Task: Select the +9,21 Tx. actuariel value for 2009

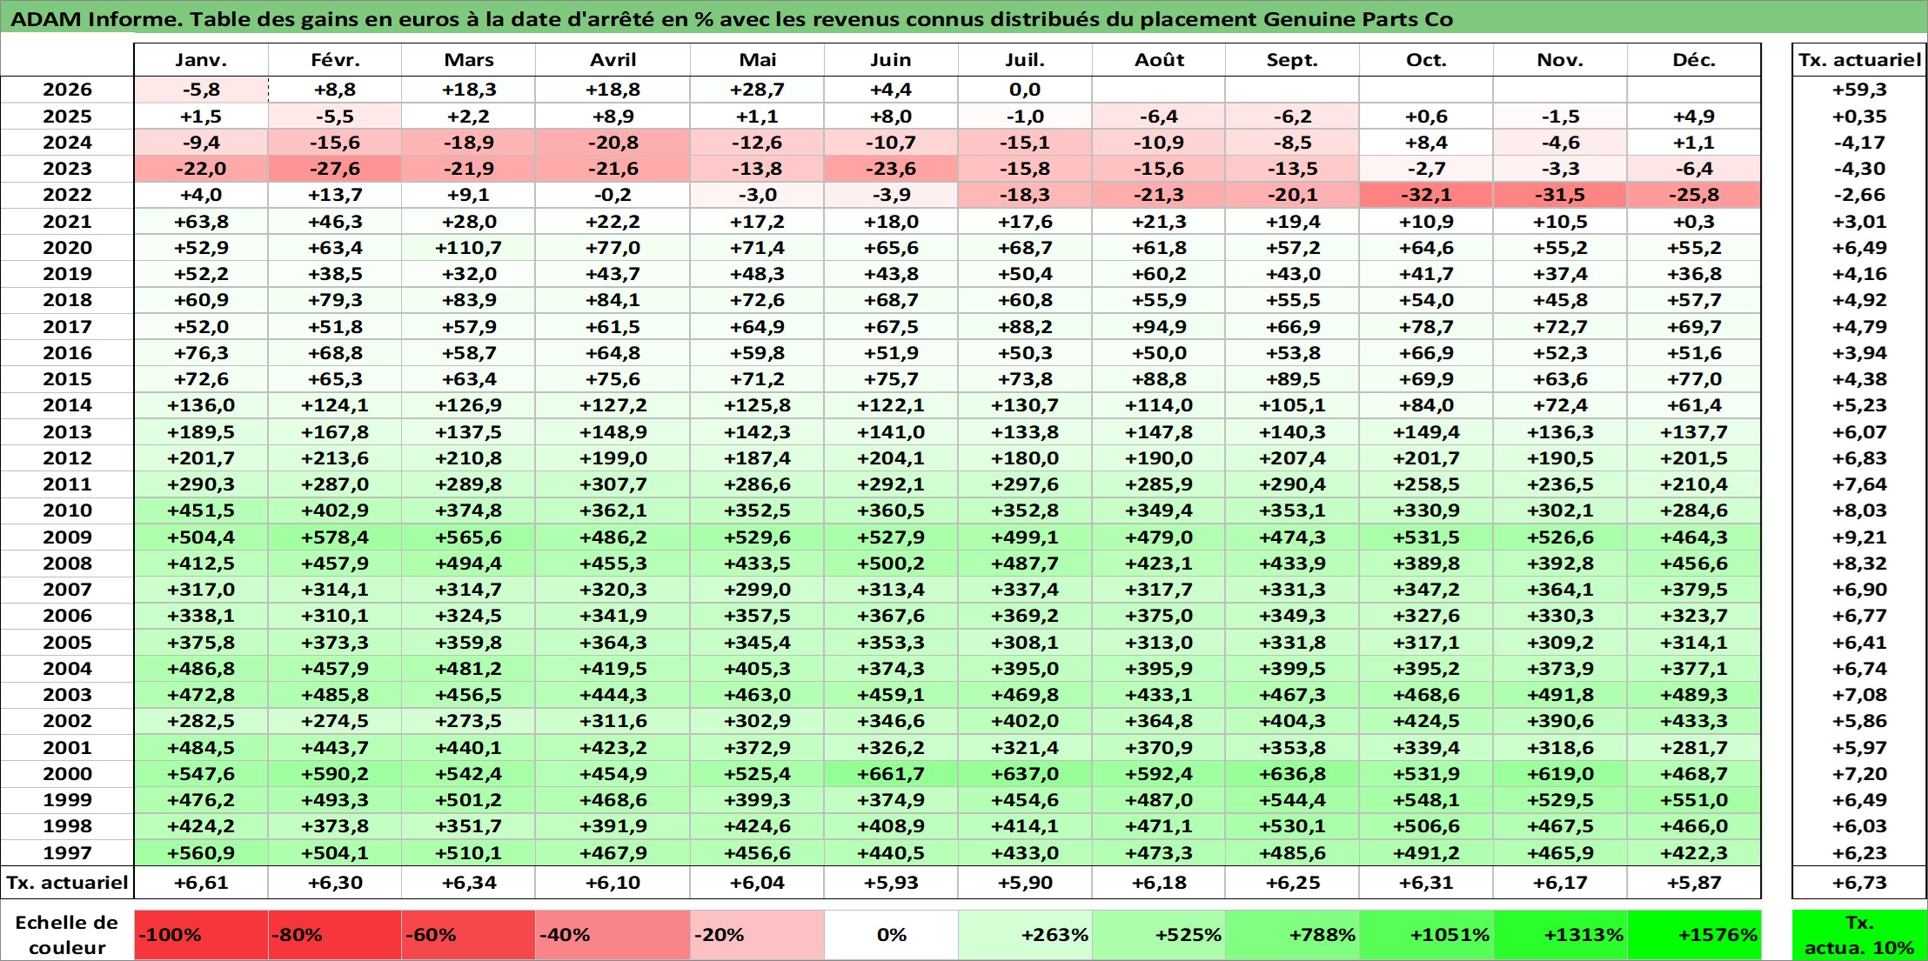Action: click(x=1859, y=537)
